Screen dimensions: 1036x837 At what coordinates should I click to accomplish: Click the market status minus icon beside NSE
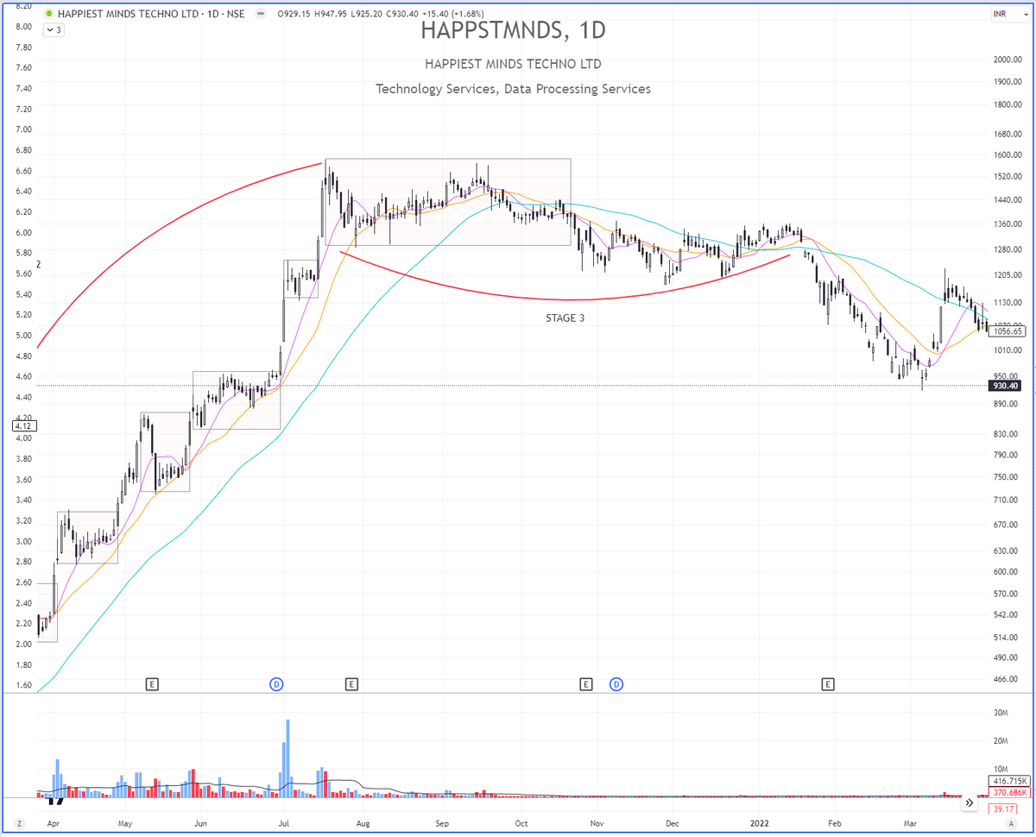(262, 15)
